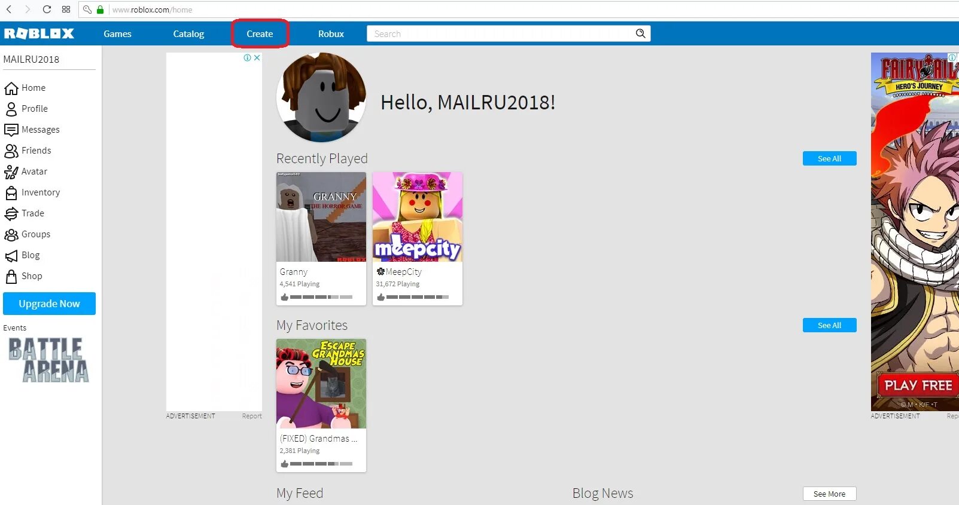Open the Blog link

pos(31,255)
